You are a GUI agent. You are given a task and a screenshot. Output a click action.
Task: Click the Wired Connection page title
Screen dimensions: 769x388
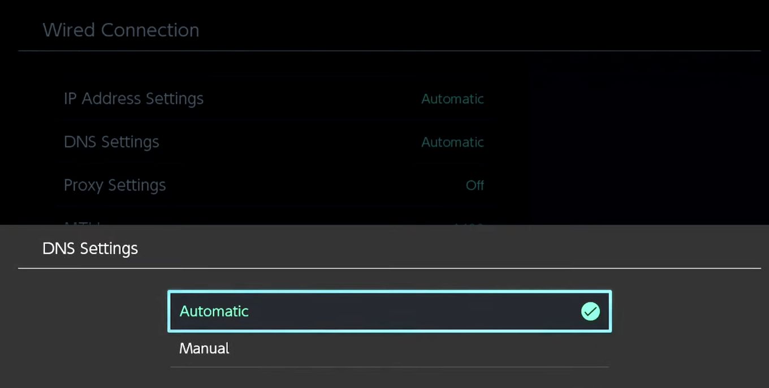tap(120, 30)
